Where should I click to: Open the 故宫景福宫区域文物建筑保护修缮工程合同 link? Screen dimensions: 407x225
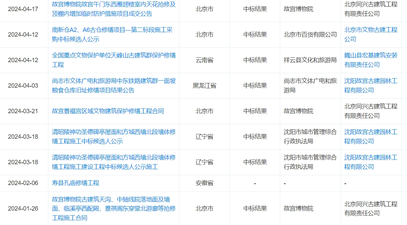108,111
